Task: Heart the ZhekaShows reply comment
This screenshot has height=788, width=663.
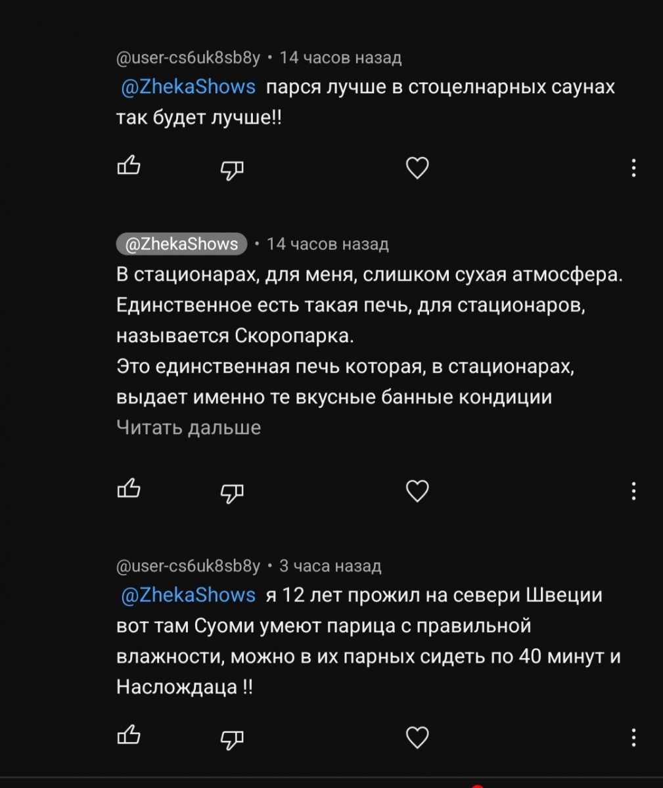Action: [417, 491]
